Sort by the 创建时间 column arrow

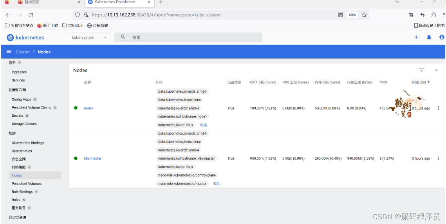(429, 82)
